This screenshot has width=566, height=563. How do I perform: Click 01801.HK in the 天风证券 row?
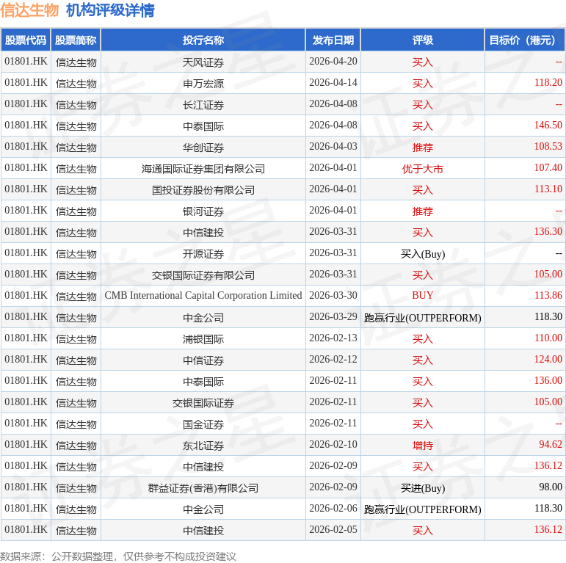pos(26,62)
